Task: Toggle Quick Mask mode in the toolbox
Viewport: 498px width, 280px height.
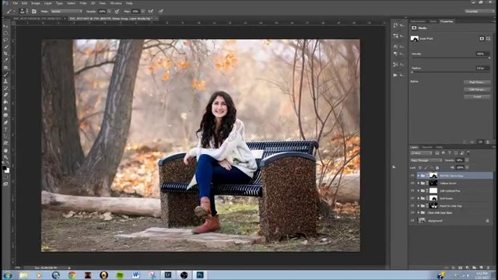Action: point(5,177)
